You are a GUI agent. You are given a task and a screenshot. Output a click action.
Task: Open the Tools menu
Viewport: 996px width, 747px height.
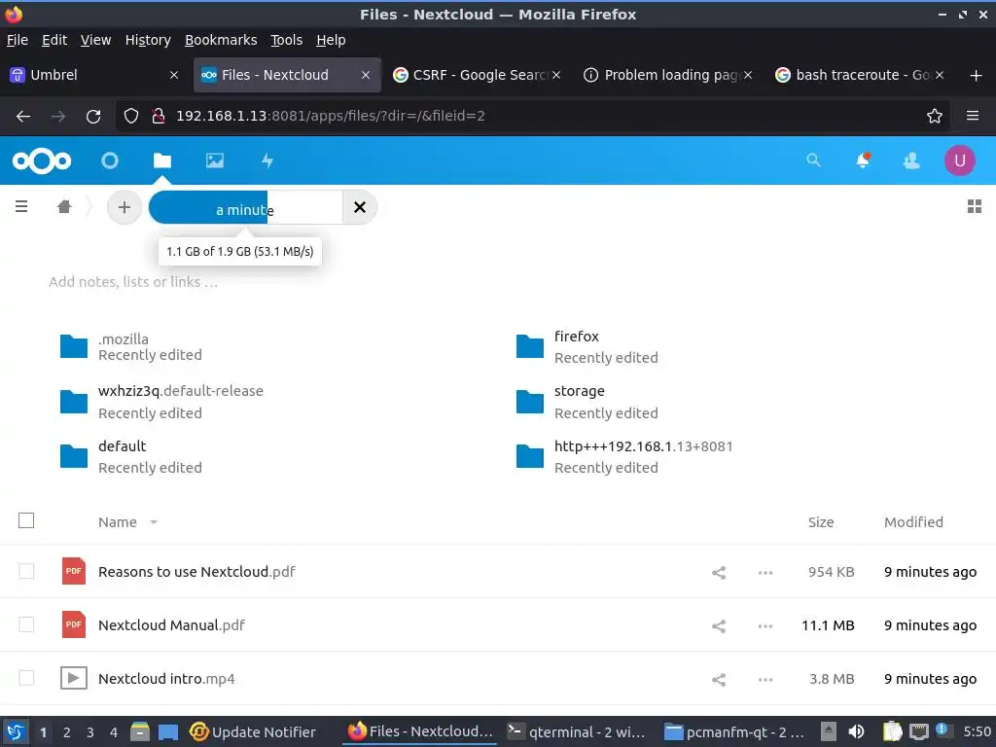coord(287,40)
